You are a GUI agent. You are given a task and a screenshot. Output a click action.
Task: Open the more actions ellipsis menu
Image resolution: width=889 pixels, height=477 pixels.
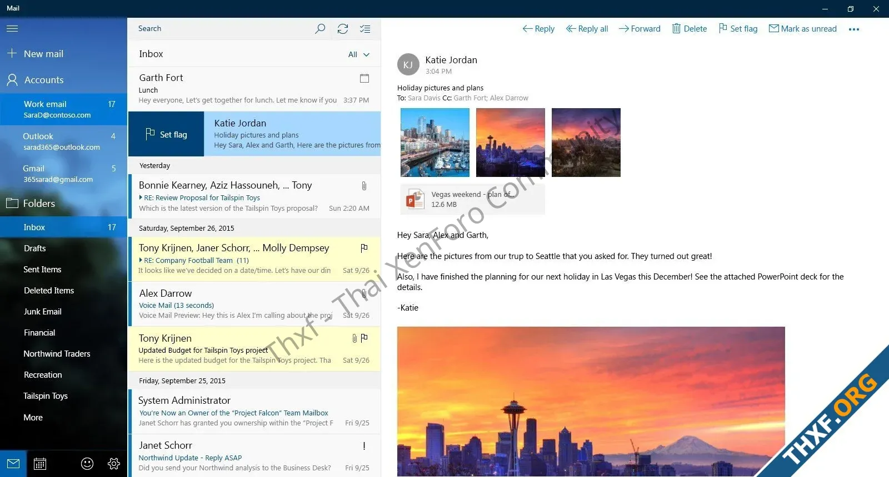pyautogui.click(x=854, y=29)
